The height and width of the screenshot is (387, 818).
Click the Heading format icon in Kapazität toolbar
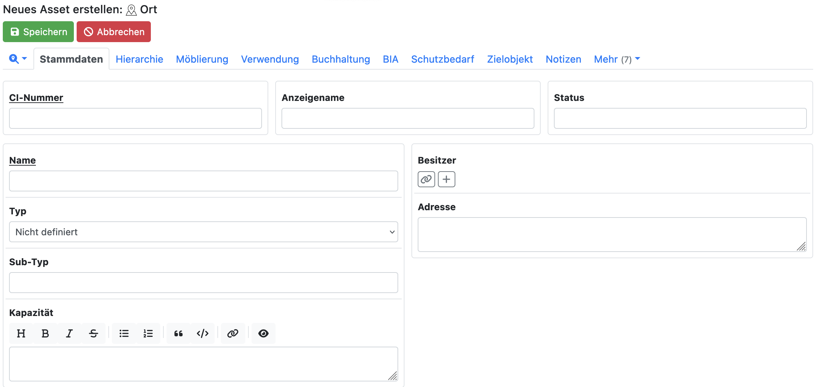[x=21, y=333]
